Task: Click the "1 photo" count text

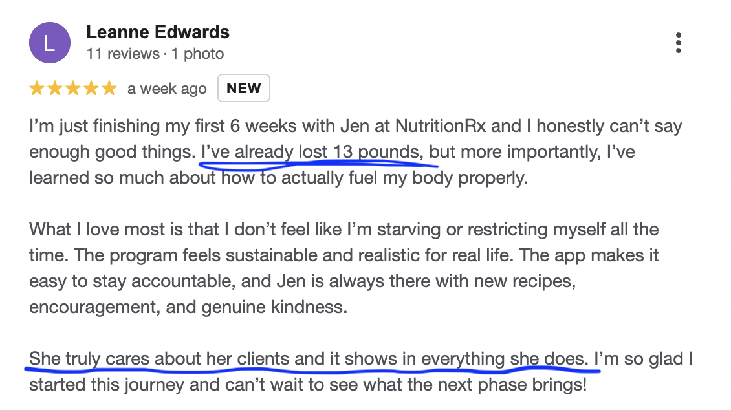Action: point(198,54)
